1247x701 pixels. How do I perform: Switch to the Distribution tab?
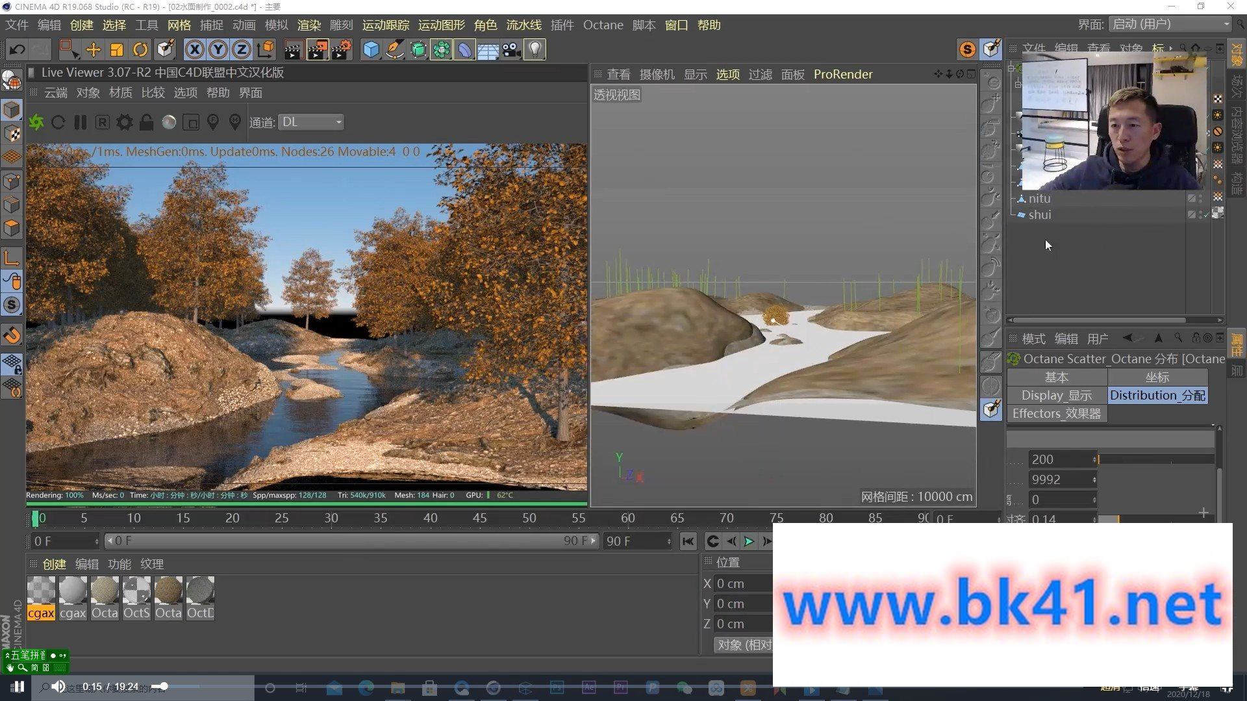pos(1157,395)
